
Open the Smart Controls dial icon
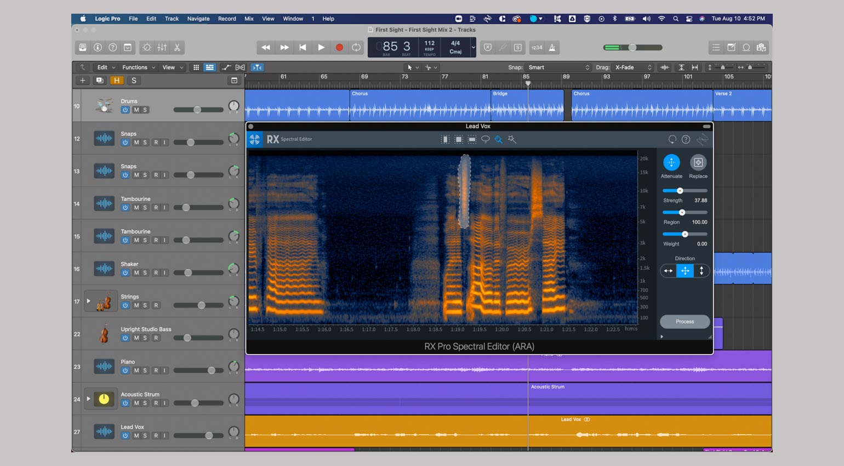(147, 48)
